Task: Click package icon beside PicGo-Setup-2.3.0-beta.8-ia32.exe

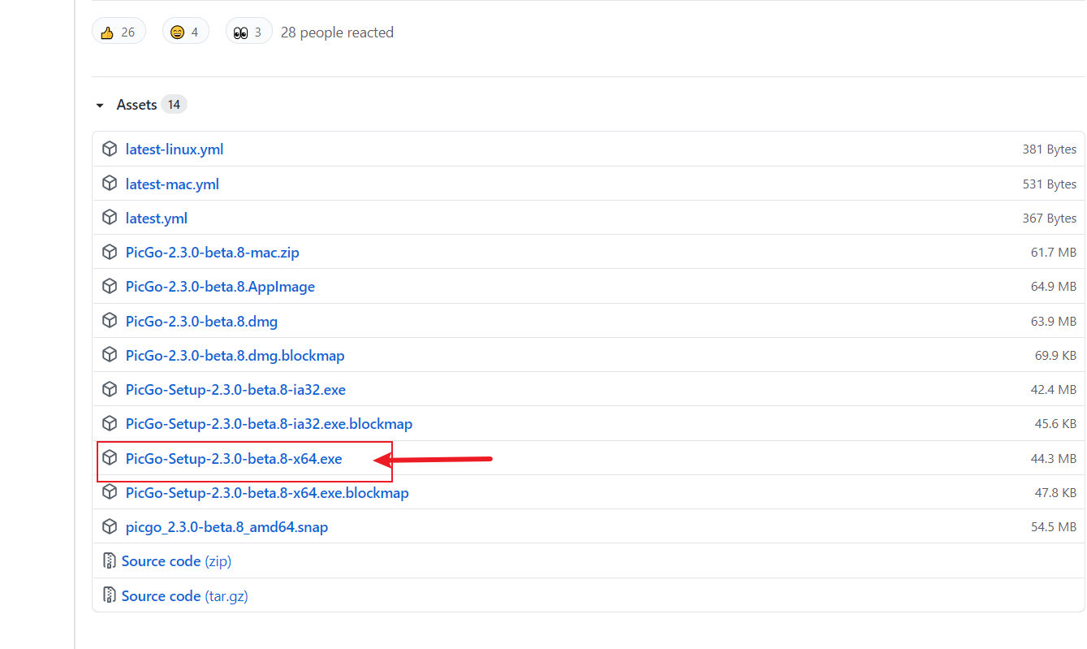Action: point(110,389)
